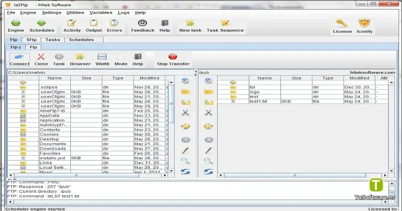Screen dimensions: 402x211
Task: Open the Schedules toolbar icon
Action: [x=42, y=23]
